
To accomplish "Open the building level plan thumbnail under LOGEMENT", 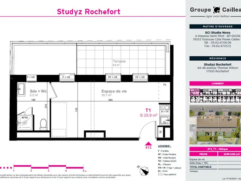I will click(215, 95).
